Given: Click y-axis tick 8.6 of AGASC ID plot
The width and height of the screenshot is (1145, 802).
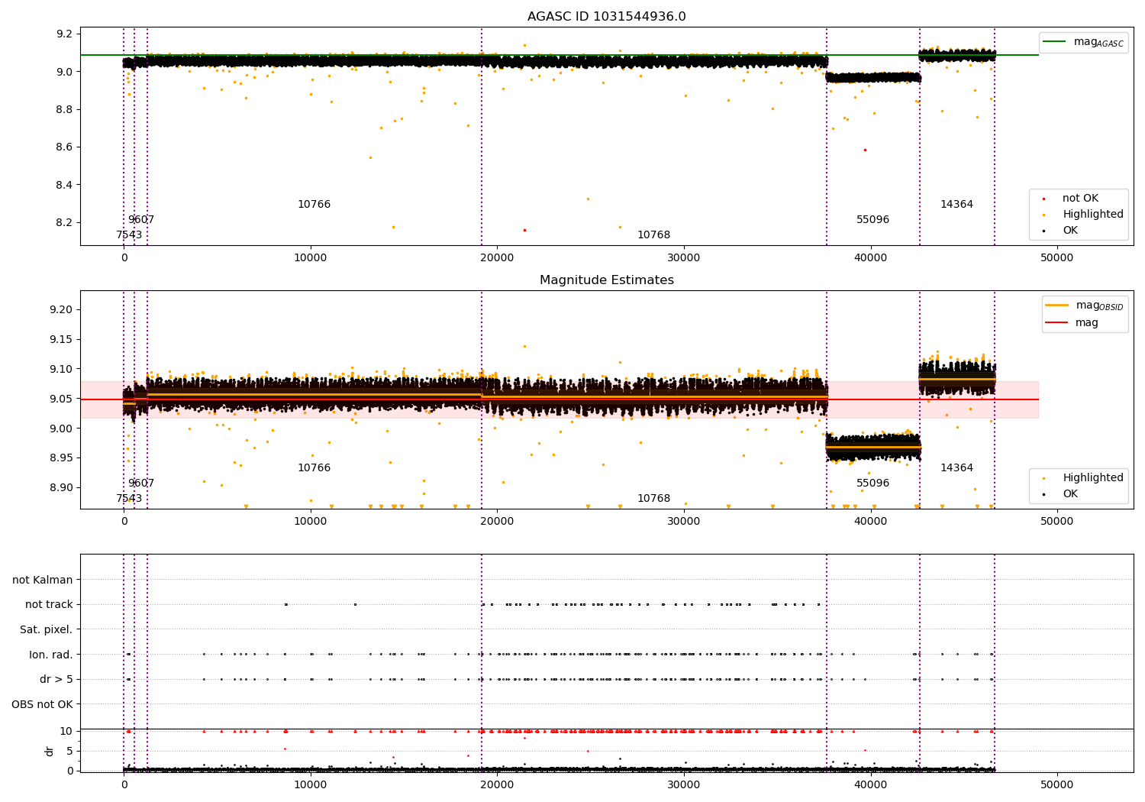Looking at the screenshot, I should (65, 147).
